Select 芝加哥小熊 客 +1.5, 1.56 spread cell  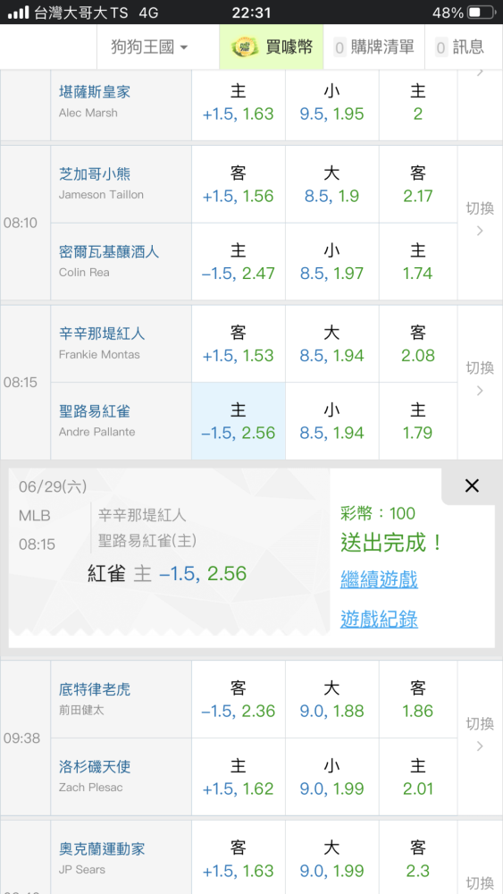point(239,184)
